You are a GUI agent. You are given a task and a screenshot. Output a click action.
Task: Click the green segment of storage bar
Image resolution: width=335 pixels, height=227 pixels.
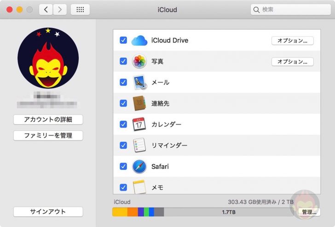coord(146,212)
